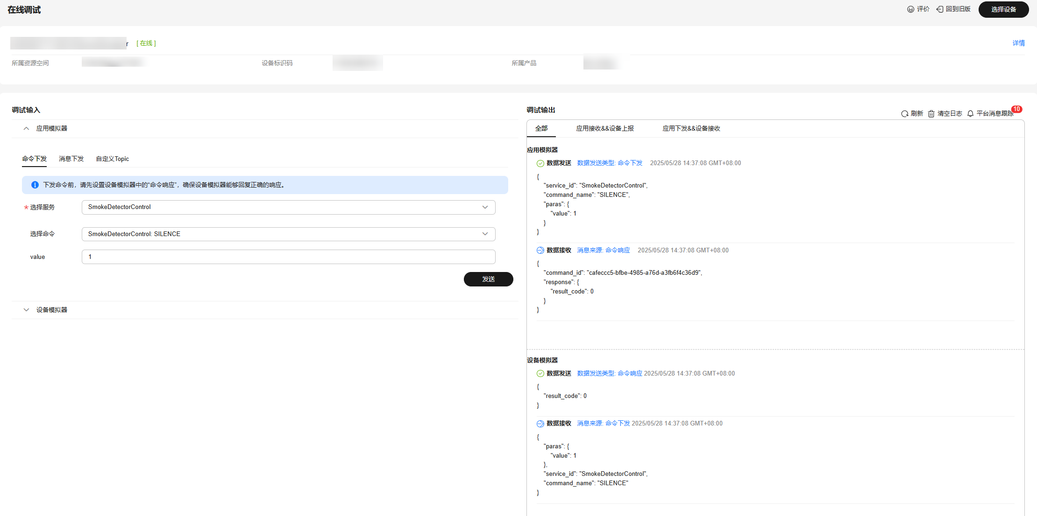
Task: Click the 评价 smiley icon
Action: tap(910, 9)
